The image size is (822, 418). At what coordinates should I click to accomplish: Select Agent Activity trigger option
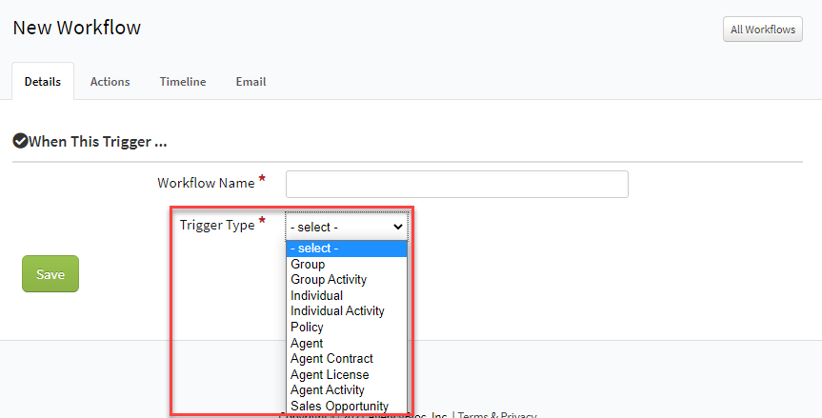click(x=347, y=390)
